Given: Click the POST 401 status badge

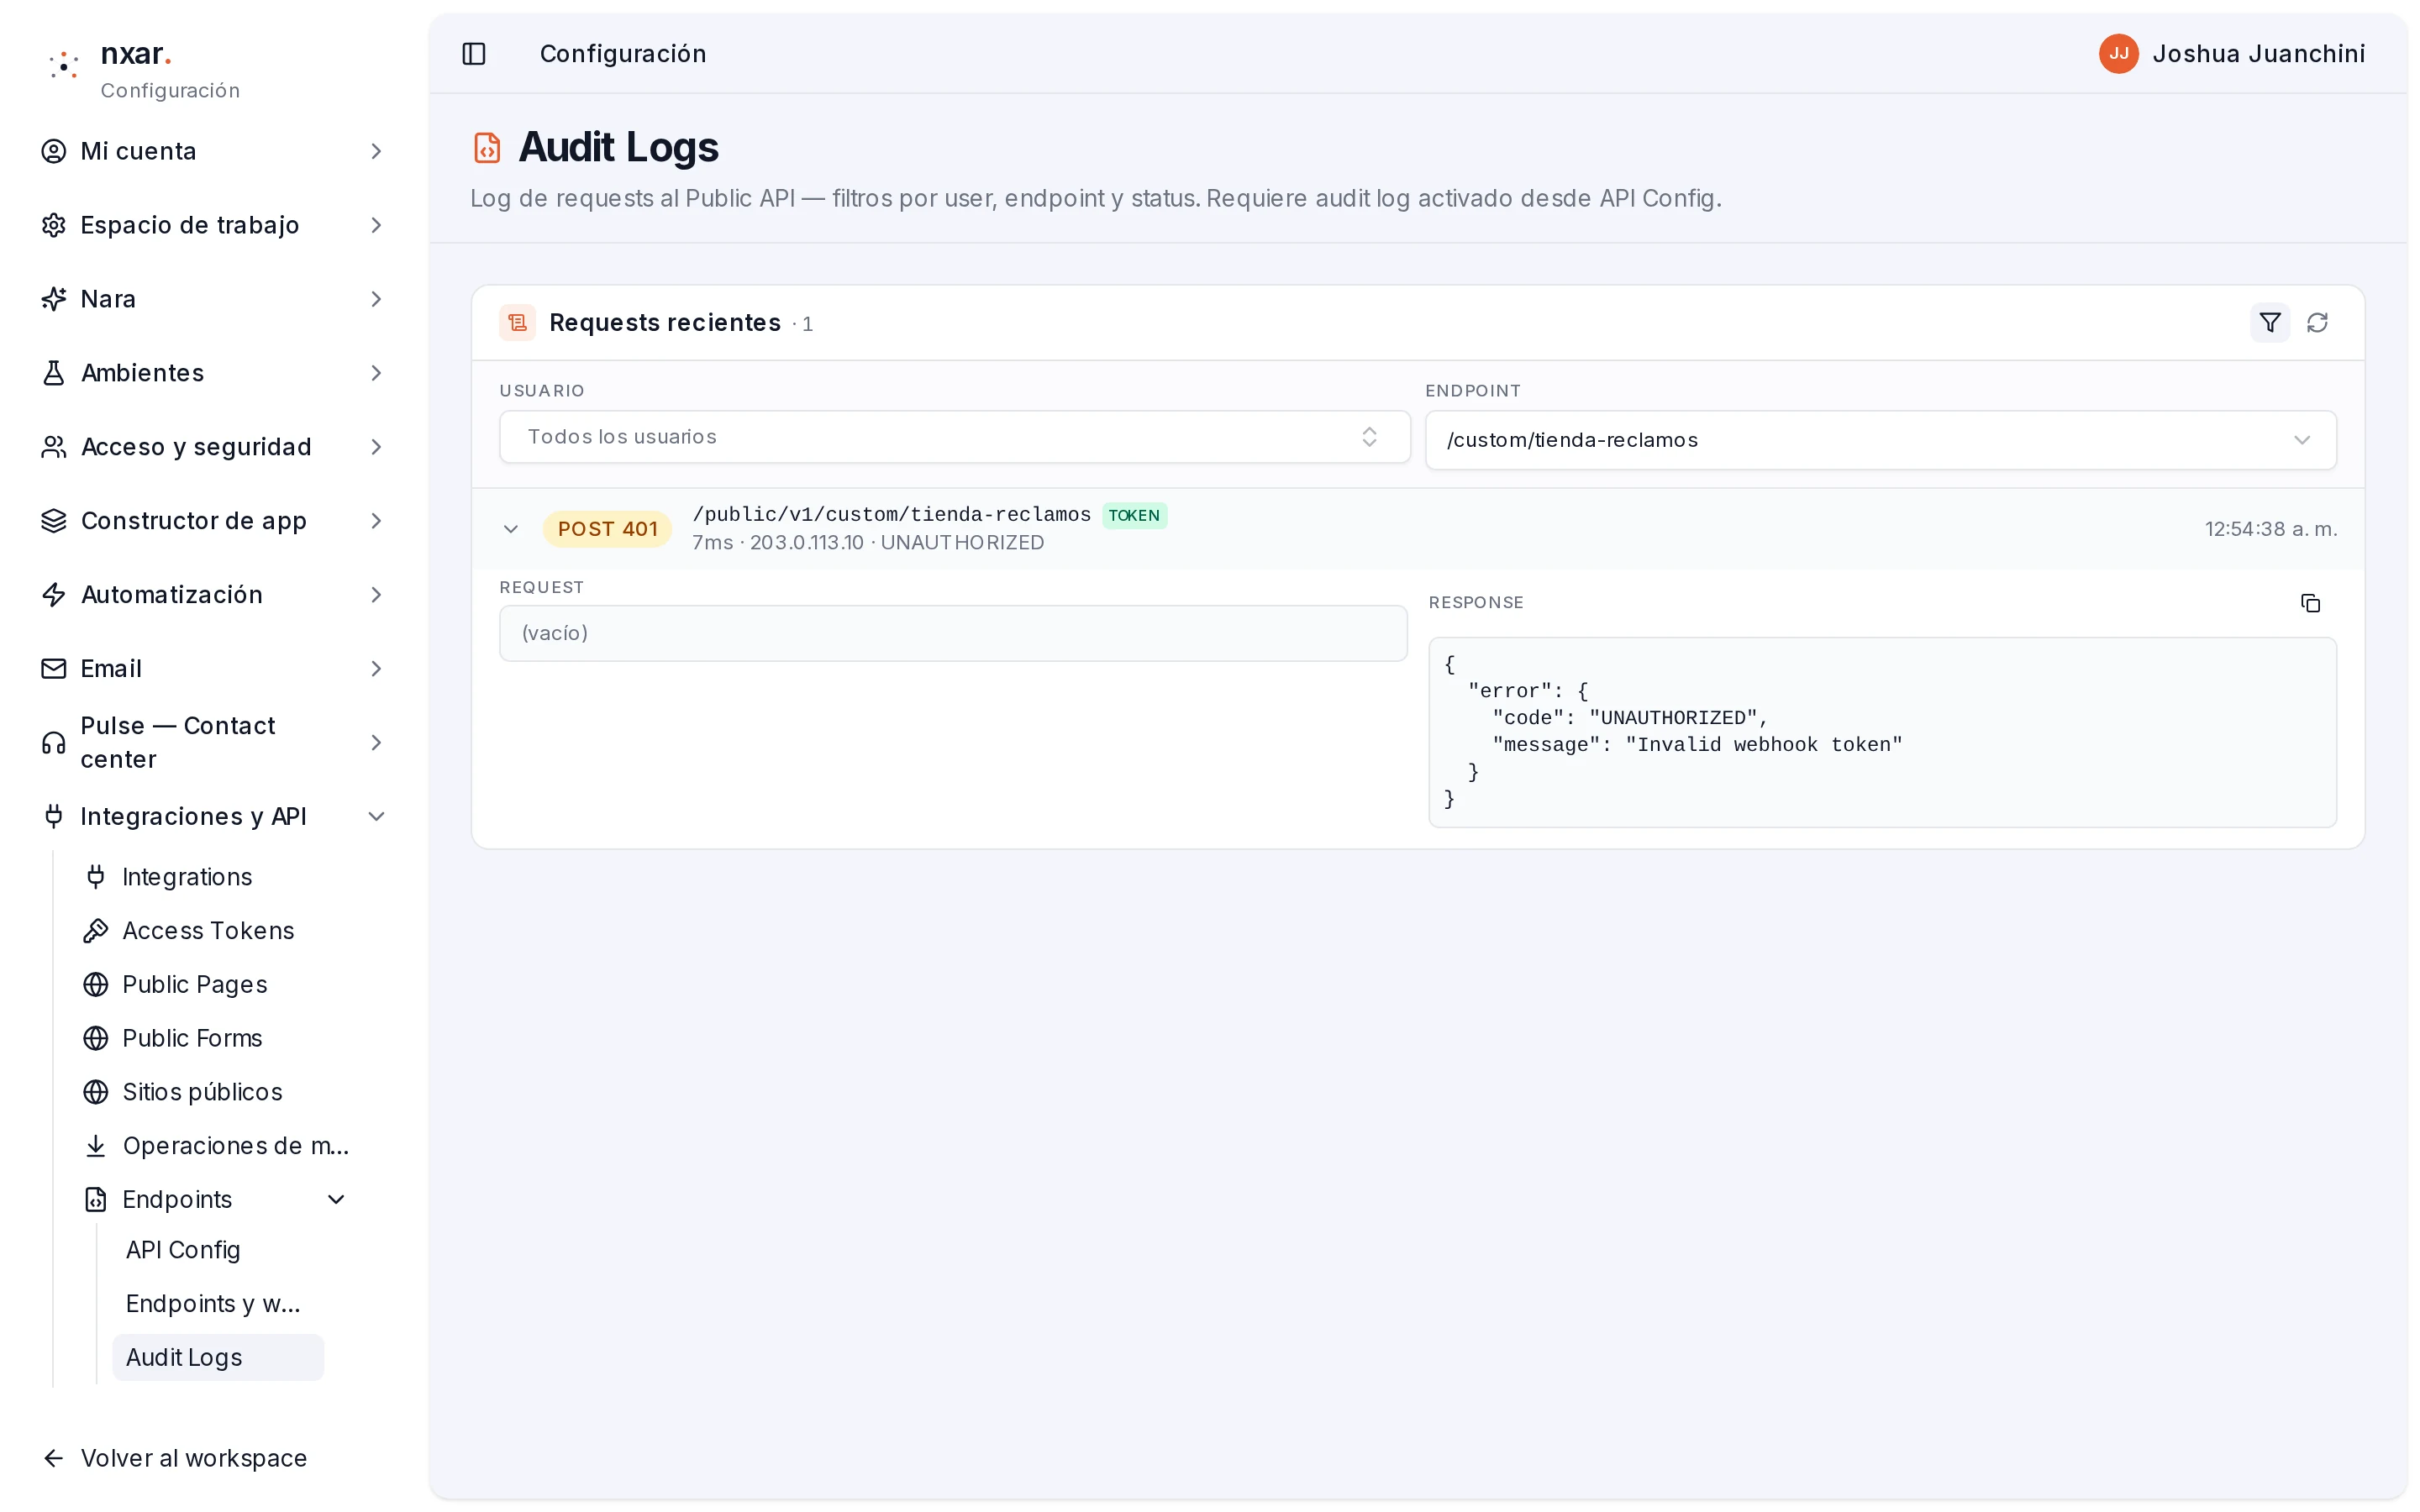Looking at the screenshot, I should point(607,529).
